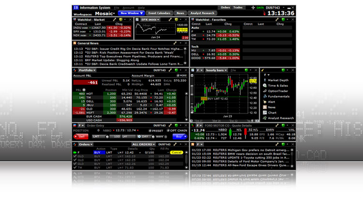This screenshot has width=363, height=198.
Task: Open the Portfolio panel title dropdown
Action: [x=87, y=70]
